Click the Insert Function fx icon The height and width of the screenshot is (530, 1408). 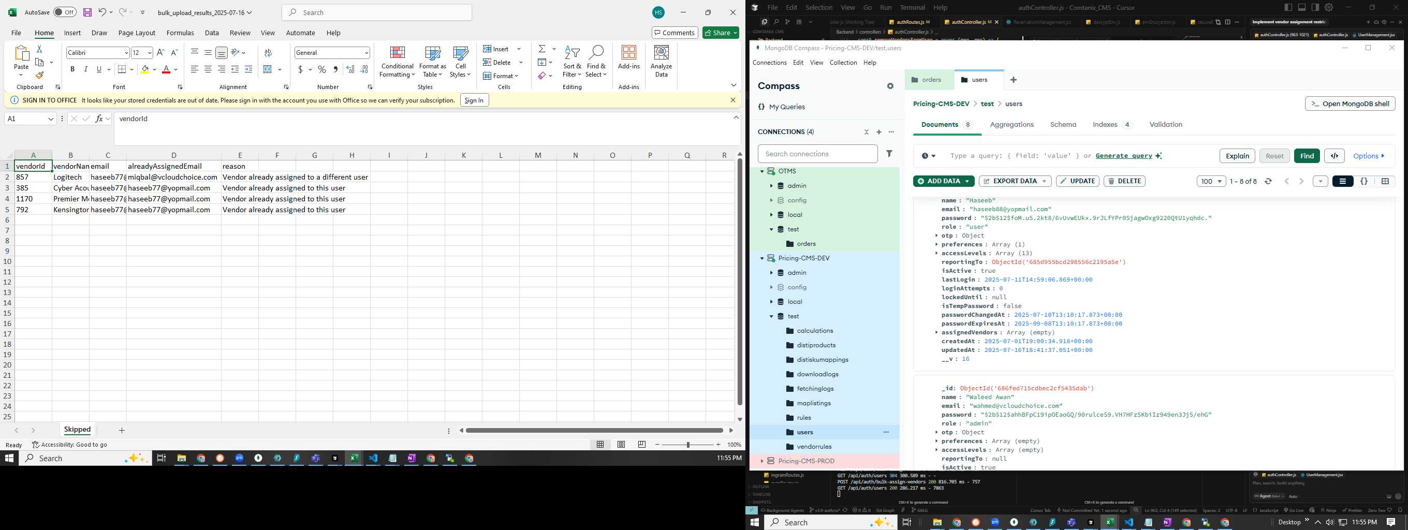pyautogui.click(x=99, y=119)
